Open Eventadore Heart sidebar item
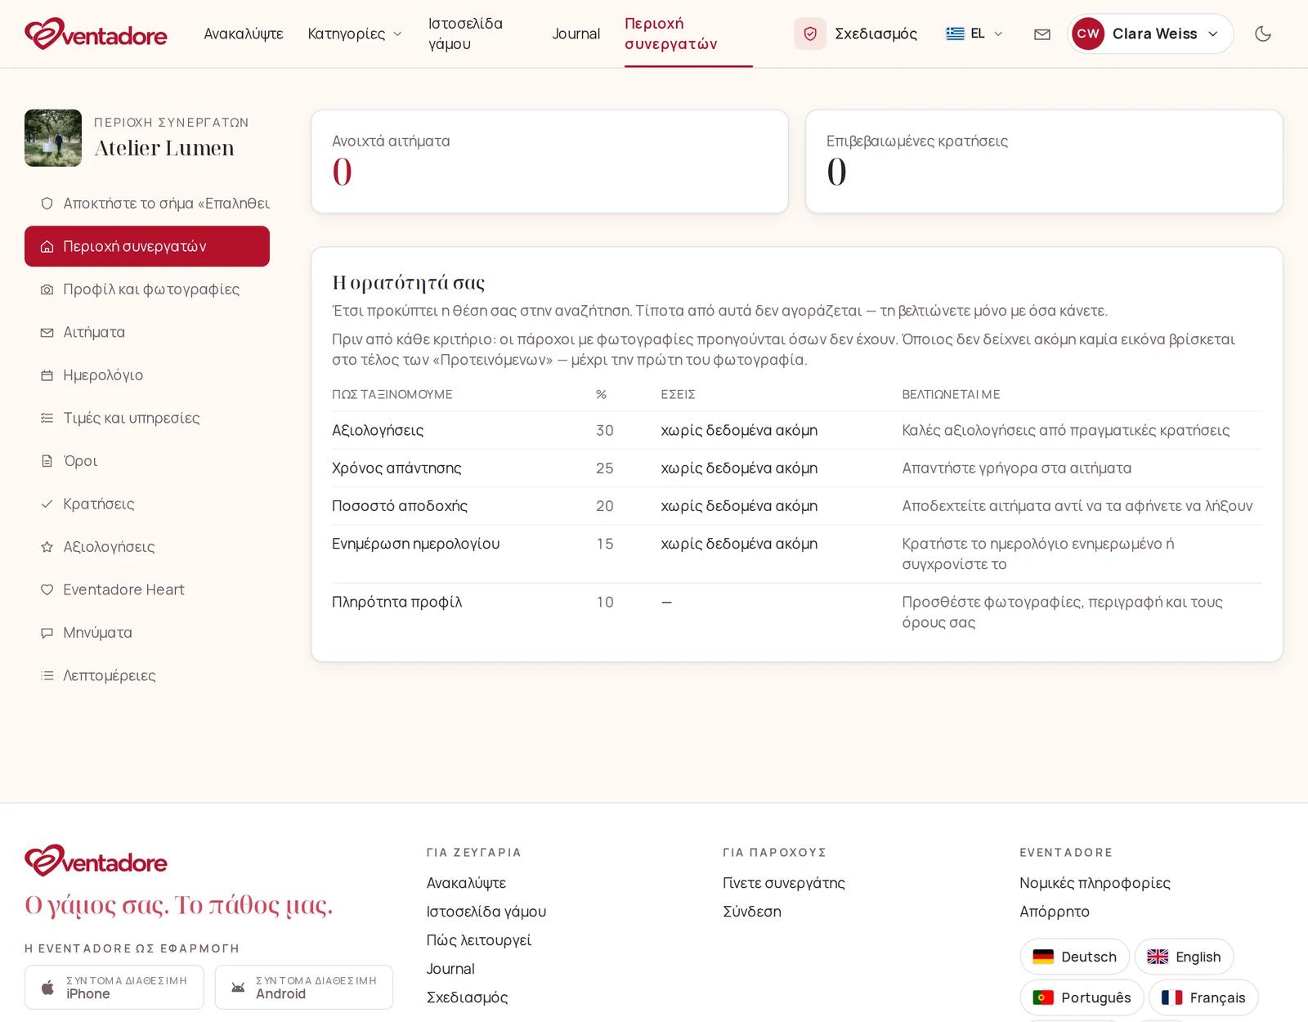 [x=147, y=589]
